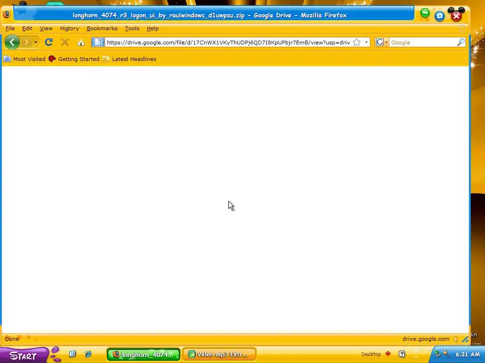Image resolution: width=485 pixels, height=363 pixels.
Task: Open the back/forward history dropdown arrow
Action: point(36,42)
